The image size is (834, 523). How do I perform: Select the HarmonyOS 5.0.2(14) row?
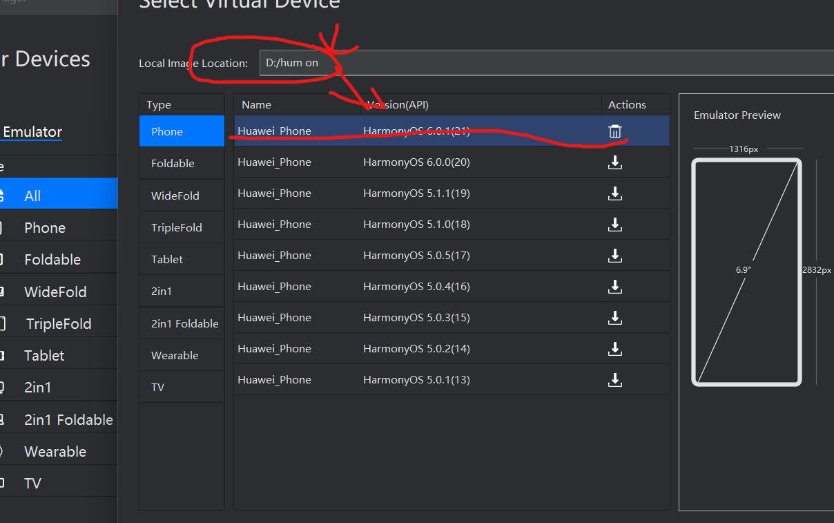(x=452, y=349)
